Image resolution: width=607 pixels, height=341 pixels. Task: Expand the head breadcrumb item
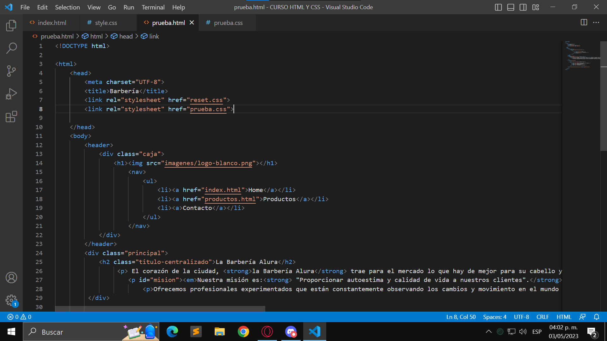pyautogui.click(x=122, y=36)
